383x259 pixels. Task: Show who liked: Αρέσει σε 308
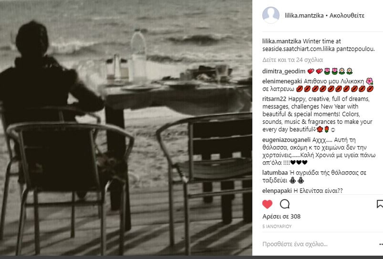point(281,216)
